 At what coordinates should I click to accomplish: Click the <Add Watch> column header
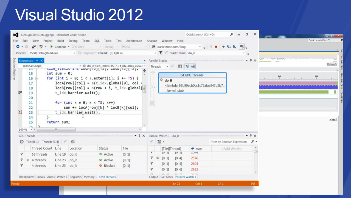pyautogui.click(x=232, y=148)
